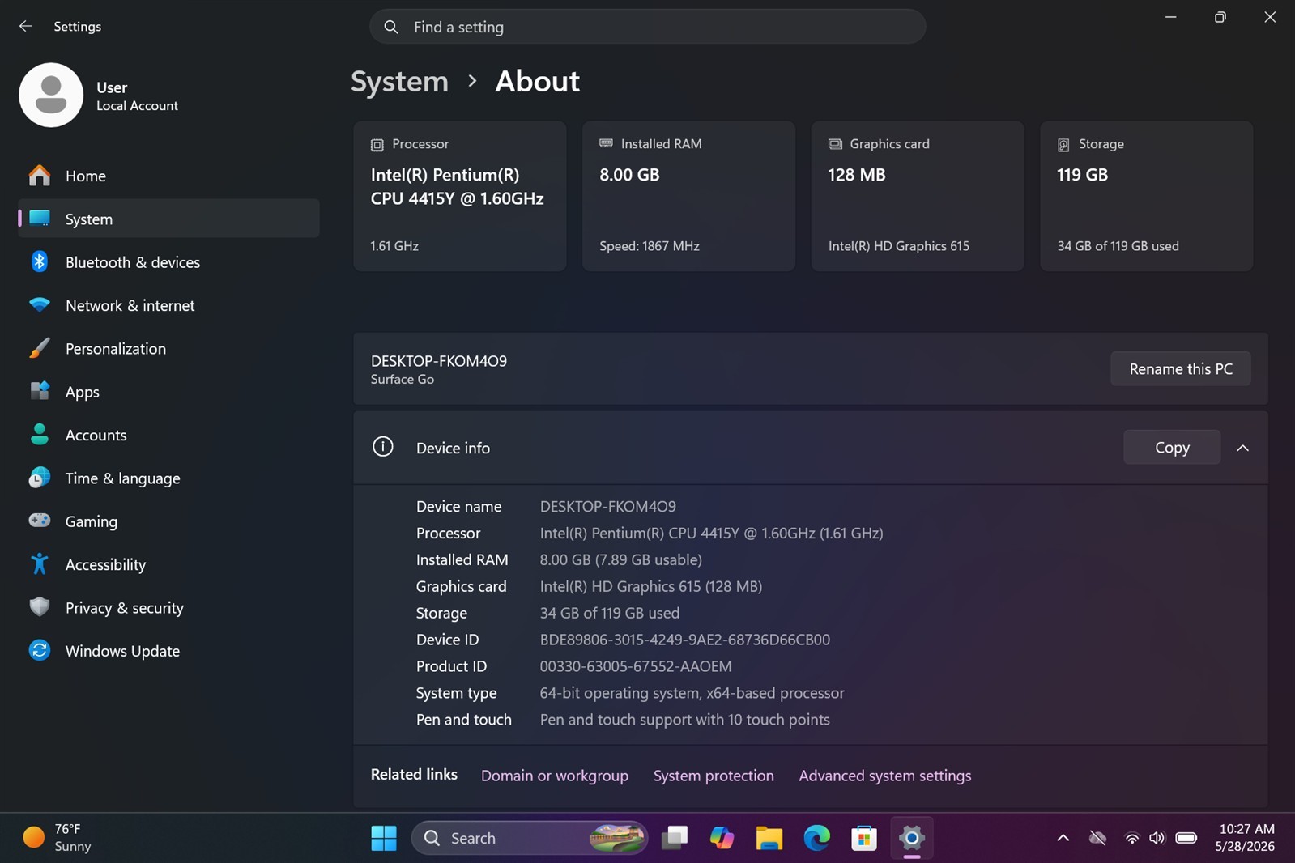Click the Wi-Fi tray icon
Image resolution: width=1295 pixels, height=863 pixels.
coord(1132,838)
